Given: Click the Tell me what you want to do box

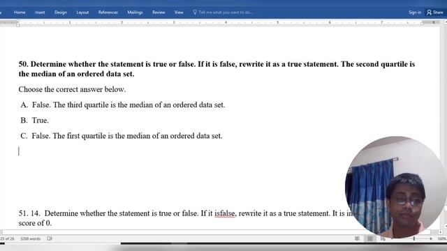Looking at the screenshot, I should [226, 13].
